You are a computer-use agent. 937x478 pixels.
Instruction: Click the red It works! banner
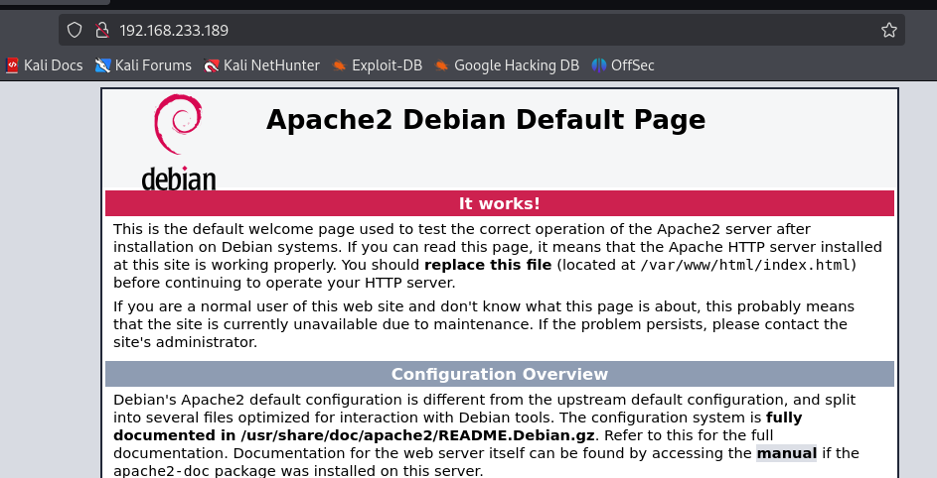click(x=500, y=203)
